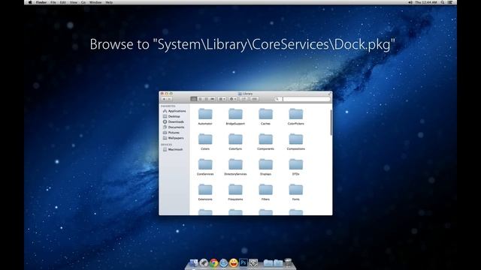The image size is (481, 270).
Task: Open the Go menu
Action: pos(83,2)
